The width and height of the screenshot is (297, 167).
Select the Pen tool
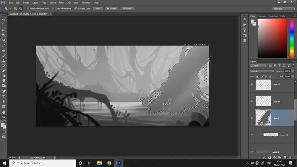(x=4, y=91)
